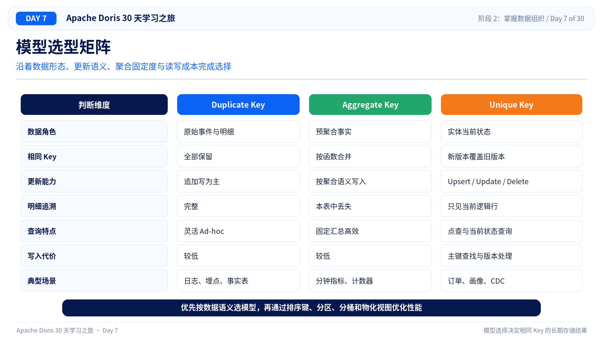This screenshot has height=339, width=603.
Task: Click the footer note "模型选择决定相同 Key 的长期存储结果"
Action: click(x=535, y=330)
